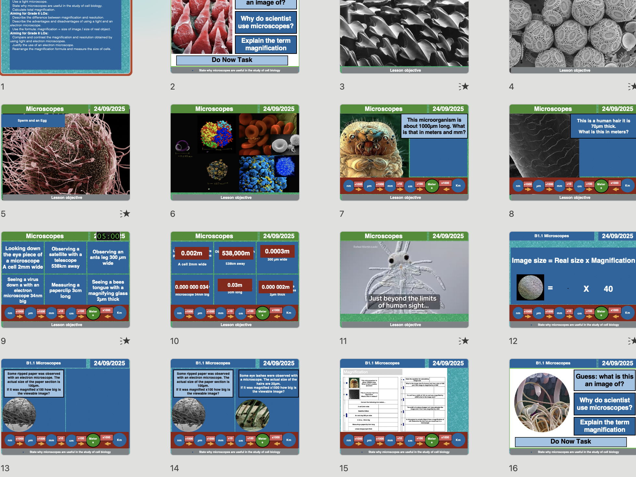Click the x1000 arrow icon on slide 10
This screenshot has height=477, width=636.
coord(276,311)
